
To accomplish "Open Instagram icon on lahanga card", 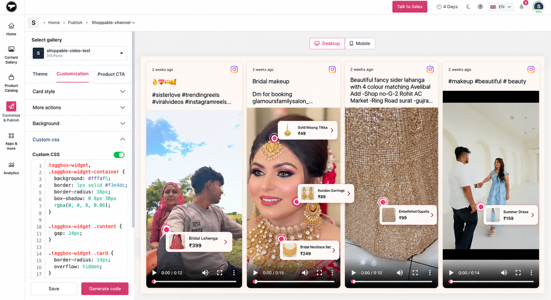I will [x=430, y=69].
